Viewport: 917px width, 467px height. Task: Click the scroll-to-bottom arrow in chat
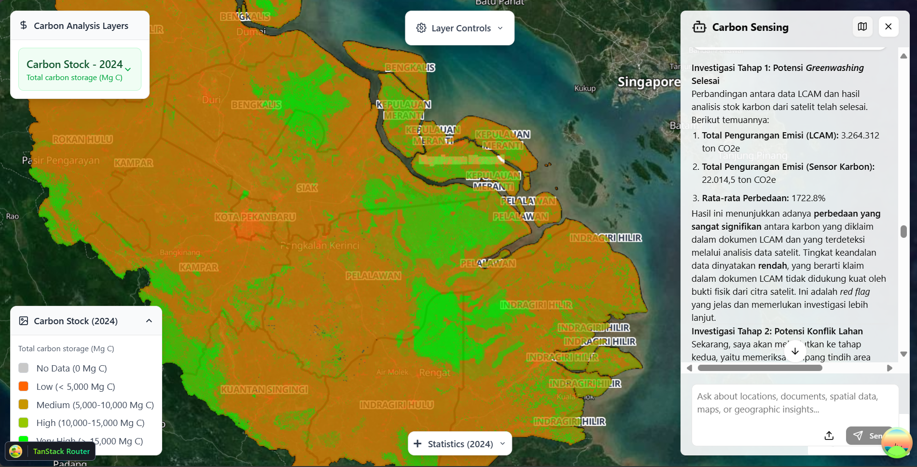pos(795,351)
